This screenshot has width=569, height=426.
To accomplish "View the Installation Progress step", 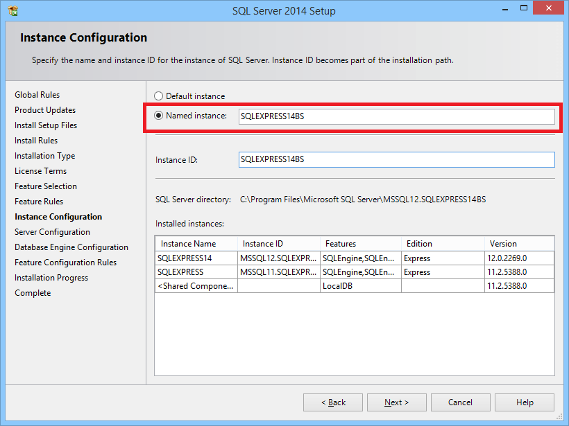I will (51, 277).
